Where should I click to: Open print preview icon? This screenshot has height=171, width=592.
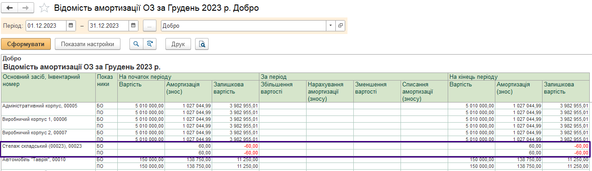coord(202,44)
